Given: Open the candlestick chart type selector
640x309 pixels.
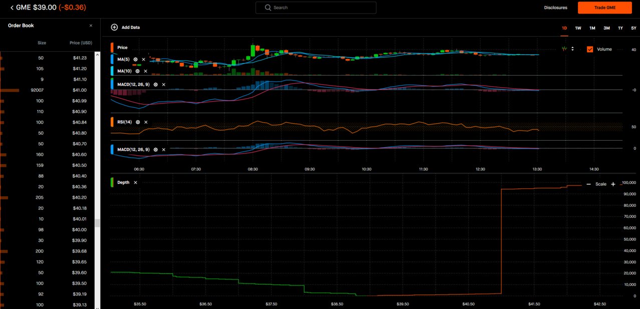Looking at the screenshot, I should point(568,49).
